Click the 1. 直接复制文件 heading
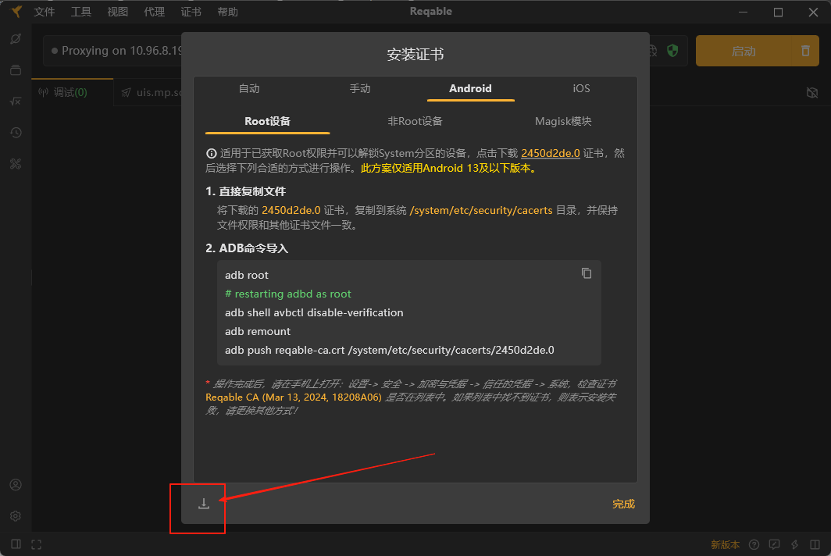The height and width of the screenshot is (556, 831). pyautogui.click(x=245, y=191)
